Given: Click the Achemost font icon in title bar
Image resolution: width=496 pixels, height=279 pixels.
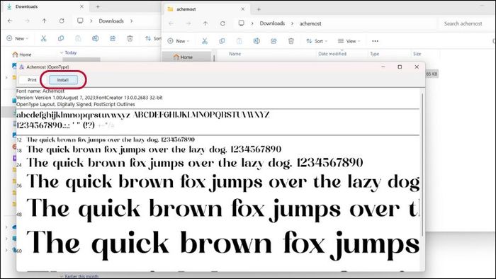Looking at the screenshot, I should tap(21, 67).
